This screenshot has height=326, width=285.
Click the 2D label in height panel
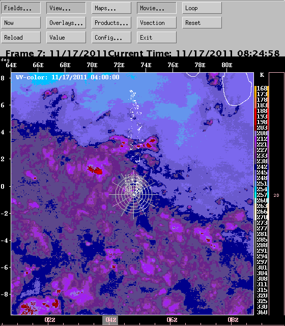(276, 195)
